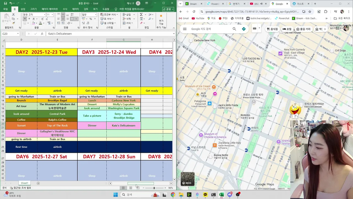Open the Google Maps hamburger menu

tap(185, 29)
